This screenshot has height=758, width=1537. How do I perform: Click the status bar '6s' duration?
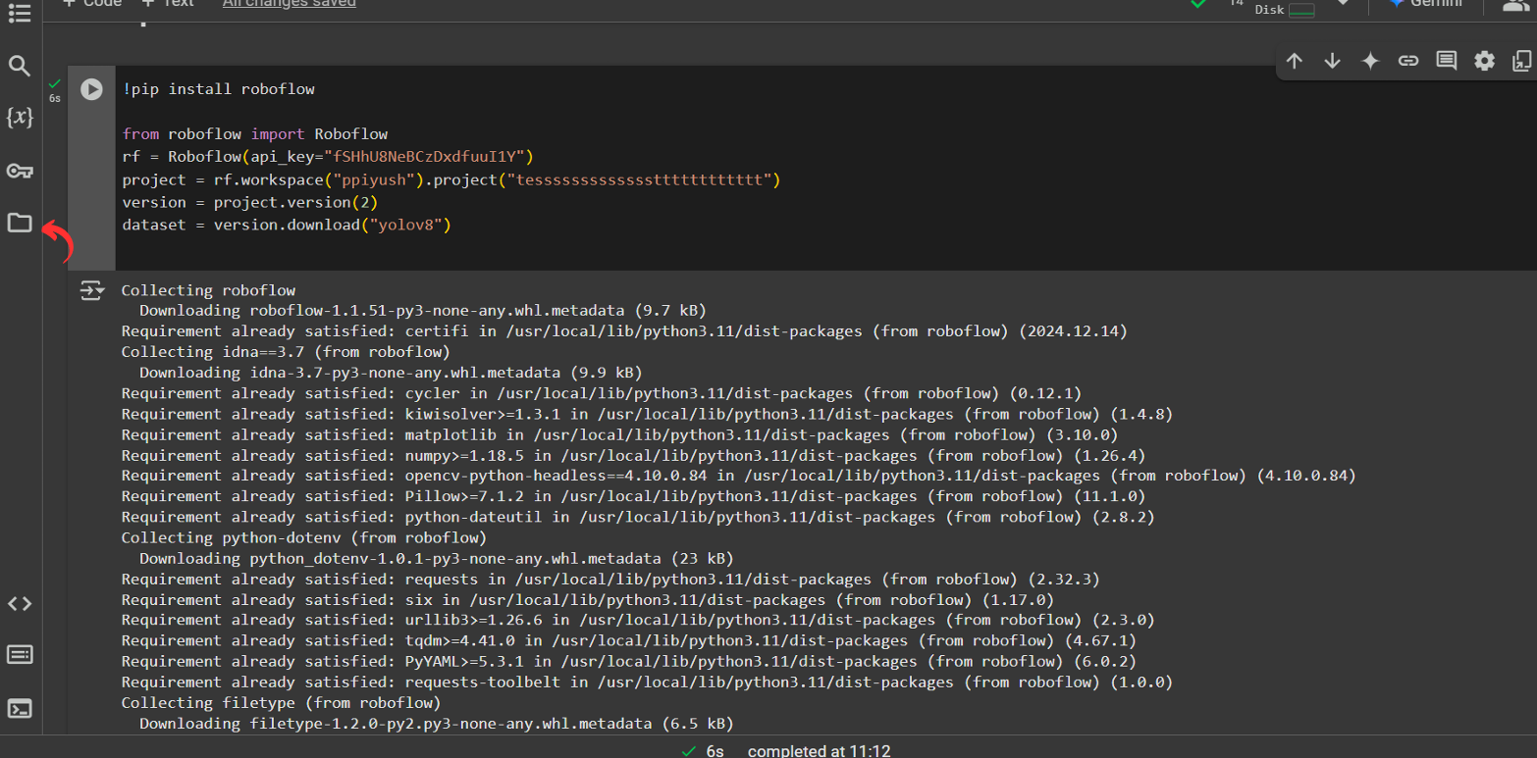pyautogui.click(x=715, y=750)
